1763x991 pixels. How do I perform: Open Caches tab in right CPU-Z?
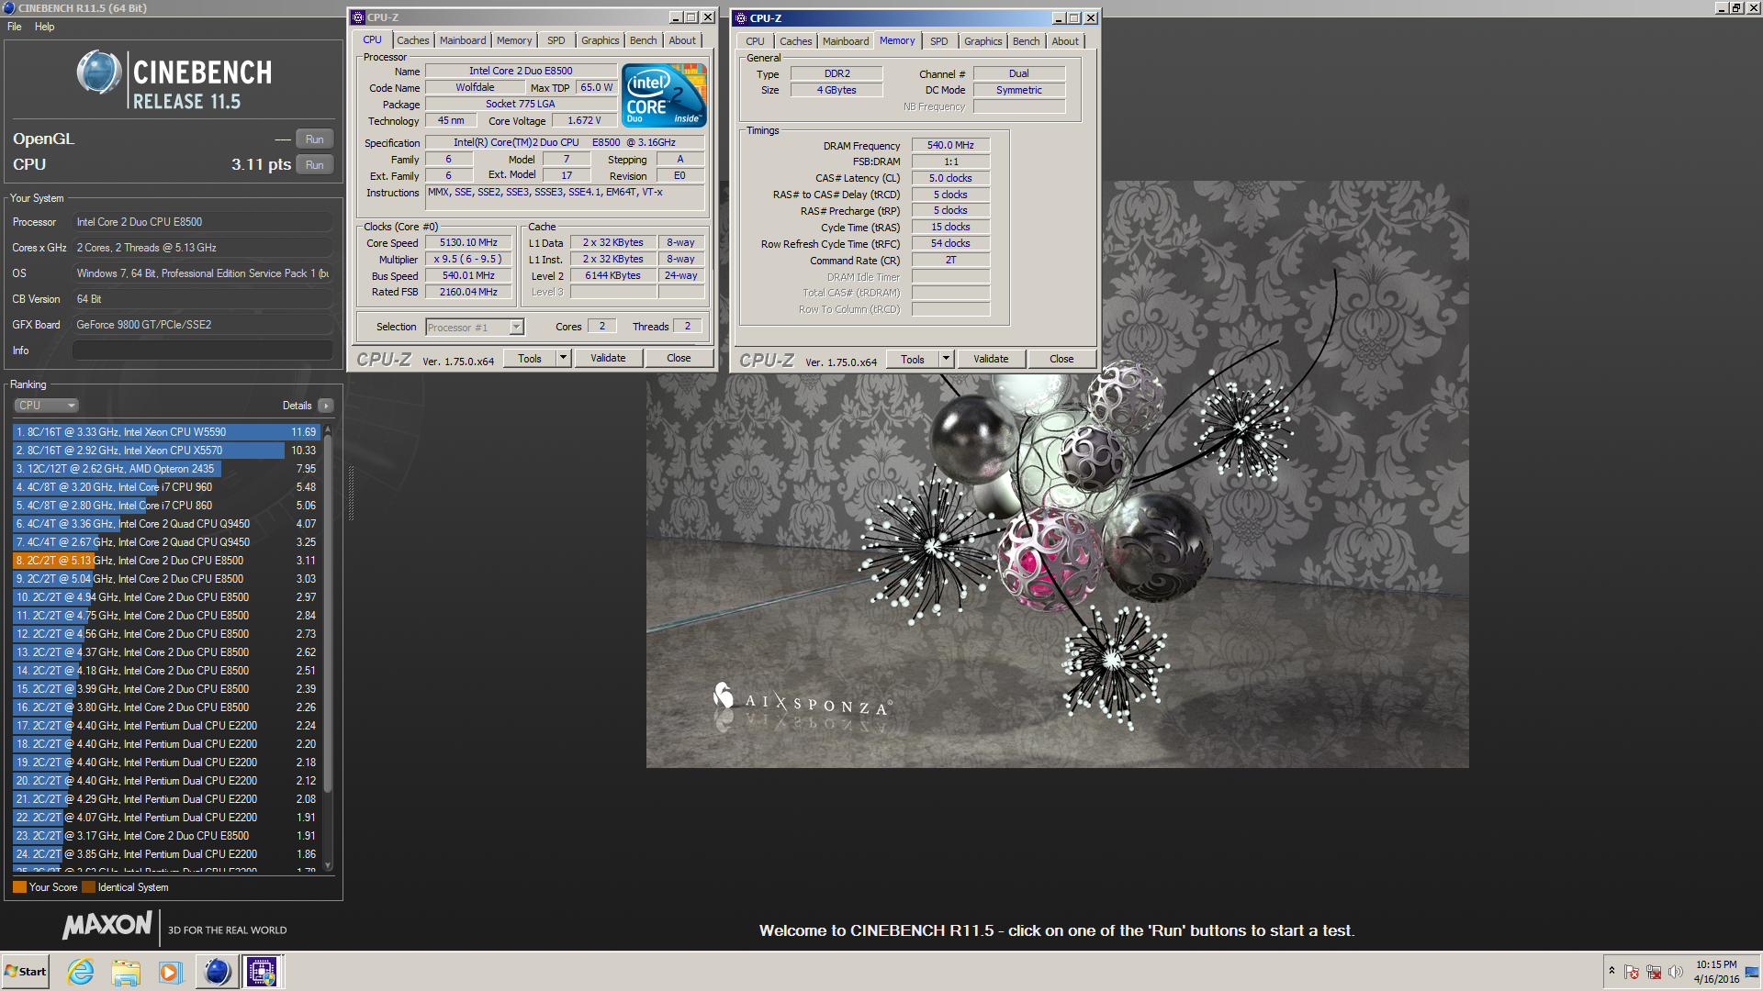point(796,41)
